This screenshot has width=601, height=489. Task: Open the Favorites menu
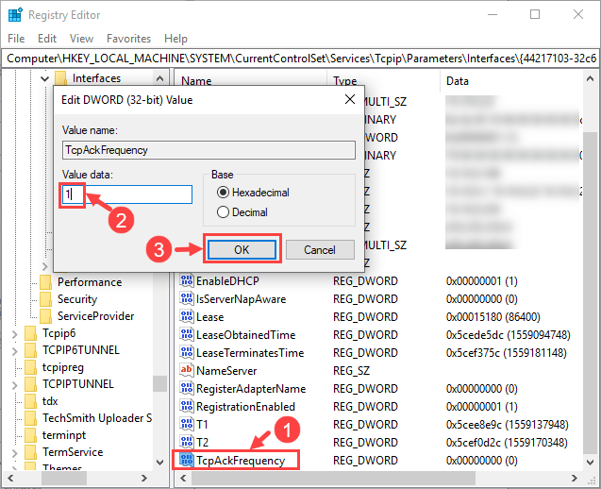(x=128, y=39)
